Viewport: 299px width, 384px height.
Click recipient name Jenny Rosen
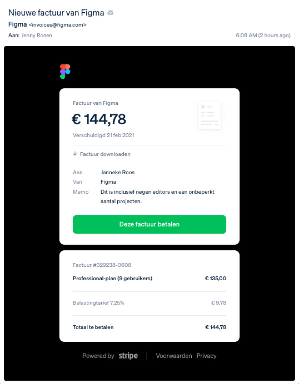click(37, 35)
